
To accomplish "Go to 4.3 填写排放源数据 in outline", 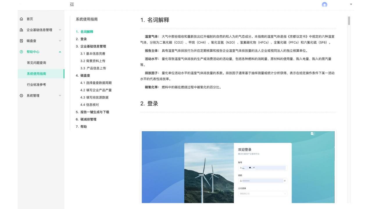I will click(94, 97).
